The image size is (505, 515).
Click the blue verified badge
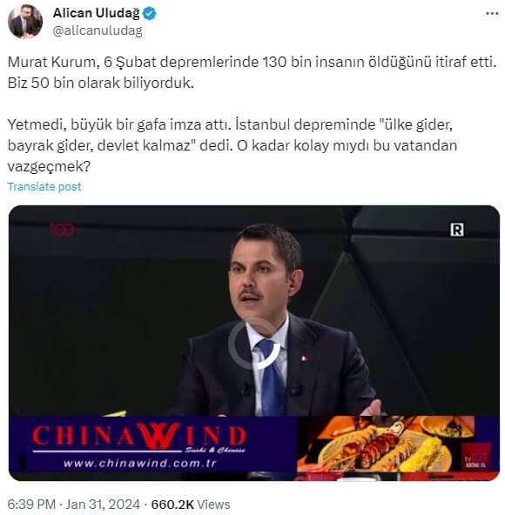[150, 13]
